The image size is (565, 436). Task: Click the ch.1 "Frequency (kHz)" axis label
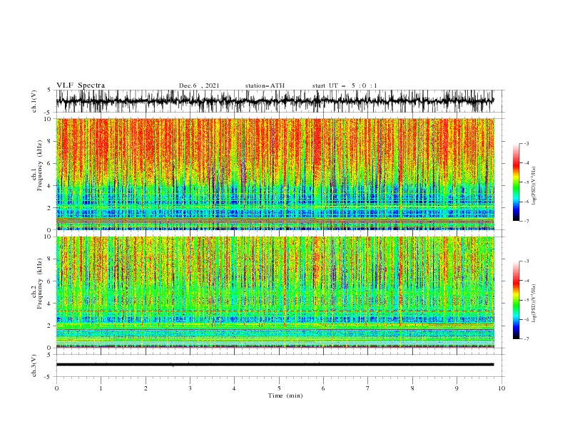pyautogui.click(x=39, y=165)
